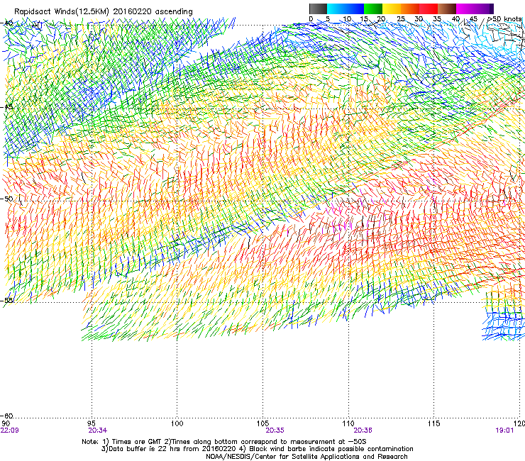
Task: Click the yellow 20-25 knots legend swatch
Action: click(x=392, y=9)
